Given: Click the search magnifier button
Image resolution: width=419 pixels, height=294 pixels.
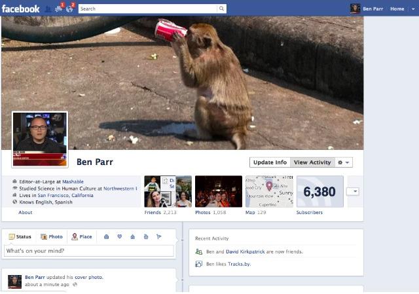Looking at the screenshot, I should pos(221,9).
